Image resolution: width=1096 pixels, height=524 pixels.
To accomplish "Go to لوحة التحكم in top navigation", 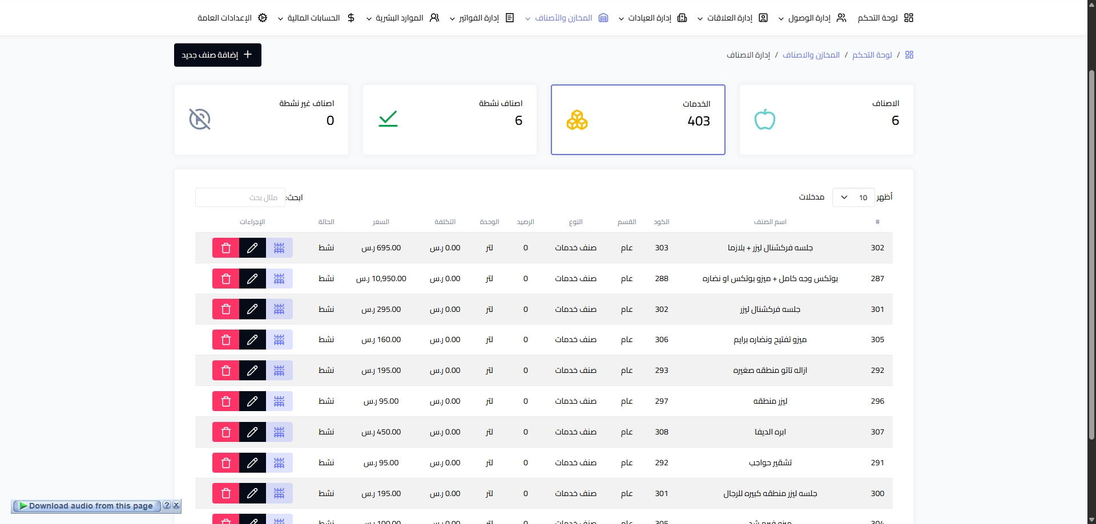I will 885,18.
